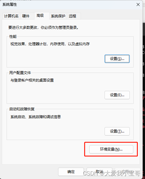Click the 系统属性 title bar text
This screenshot has height=179, width=145.
tap(10, 4)
